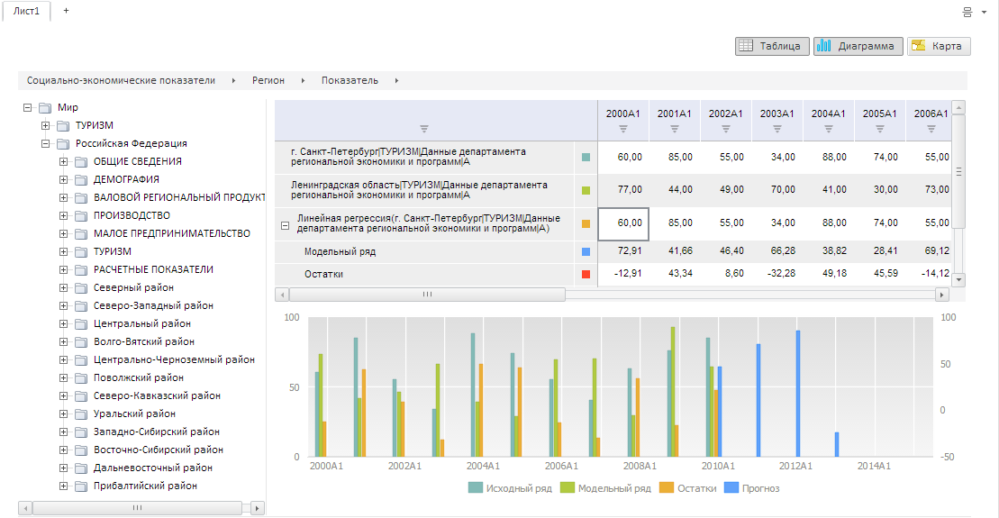Switch to the Лист1 tab

coord(26,11)
